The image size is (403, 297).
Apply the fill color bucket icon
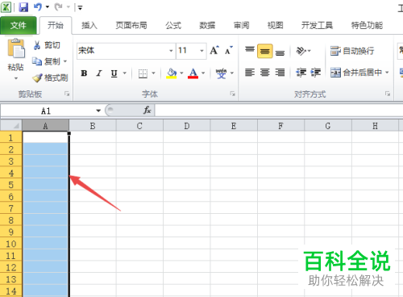pos(172,73)
